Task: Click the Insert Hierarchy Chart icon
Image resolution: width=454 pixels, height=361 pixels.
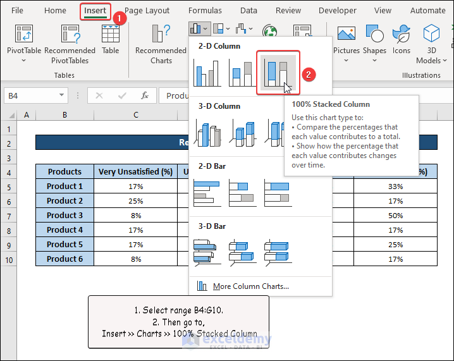Action: 218,28
